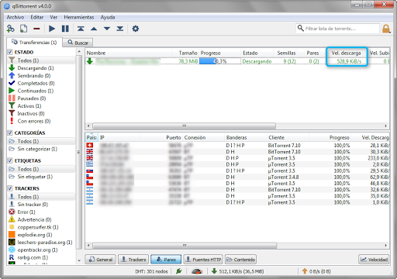Click the padlock lock-interface icon
This screenshot has height=279, width=397.
386,29
